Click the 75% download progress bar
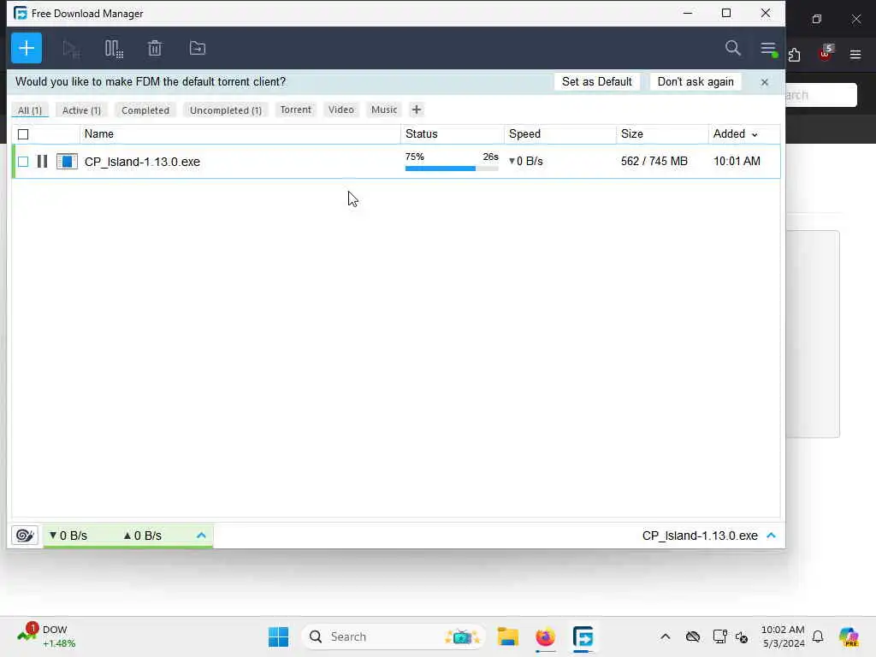Viewport: 876px width, 657px height. (x=452, y=169)
